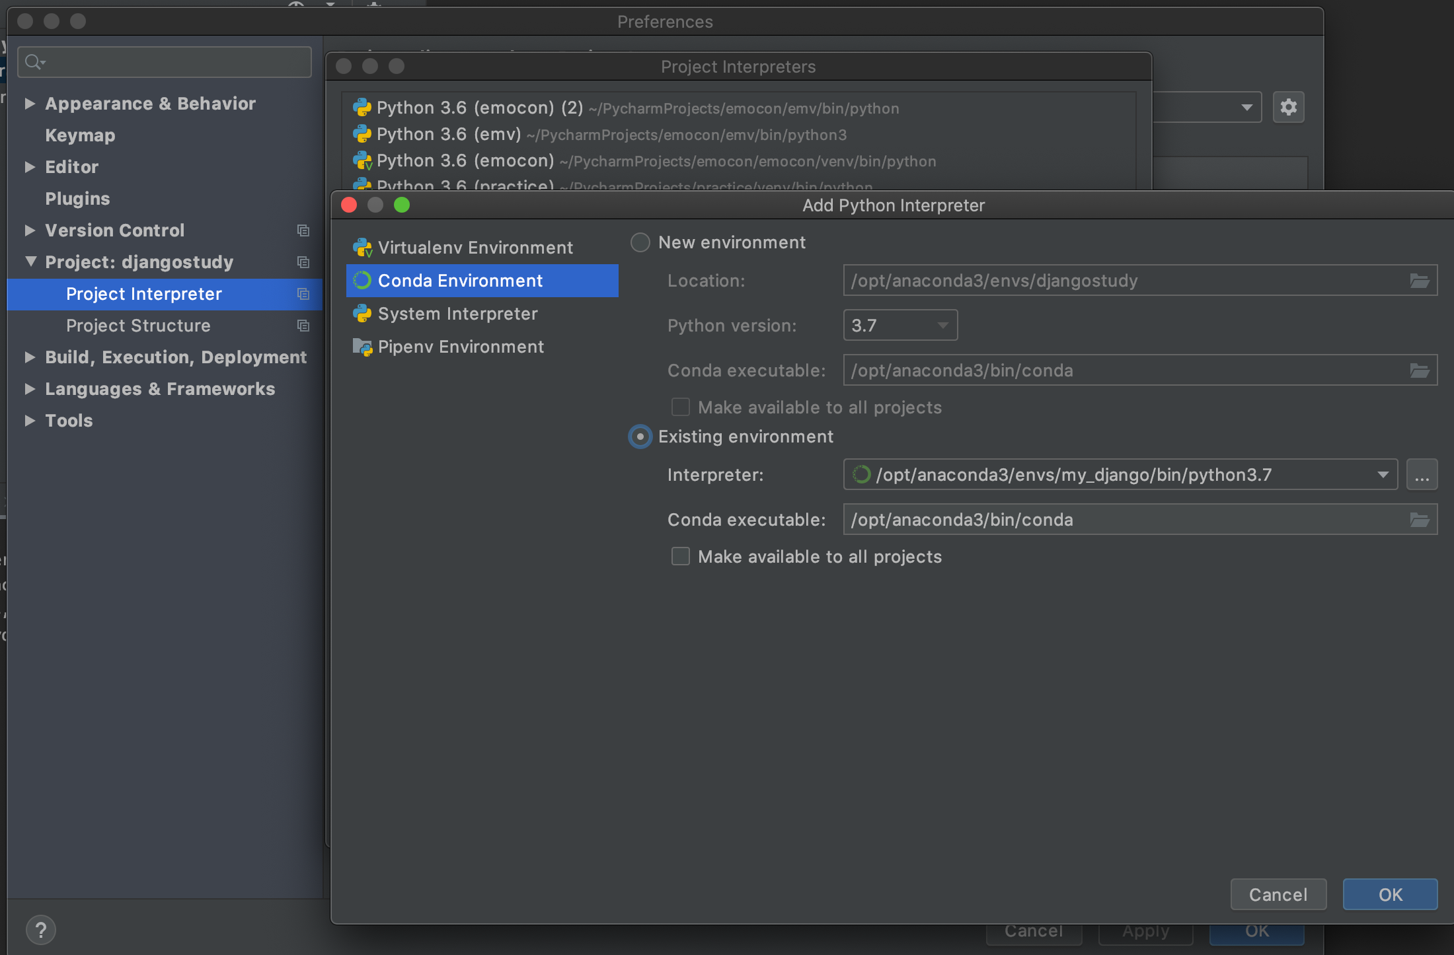Click the copy icon beside Version Control
Screen dimensions: 1454x955
pyautogui.click(x=303, y=230)
